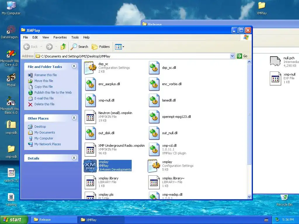Select the xmplay application icon

click(90, 166)
